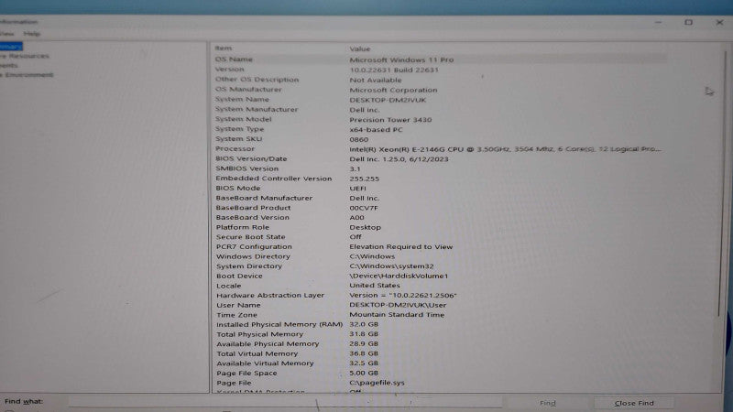The width and height of the screenshot is (733, 412).
Task: Select the Version row label
Action: coord(230,70)
